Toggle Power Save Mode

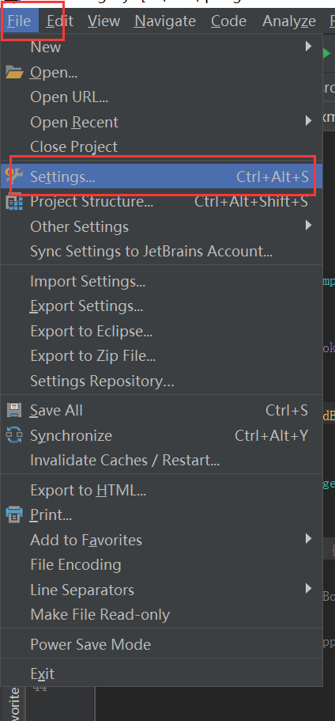pyautogui.click(x=161, y=644)
